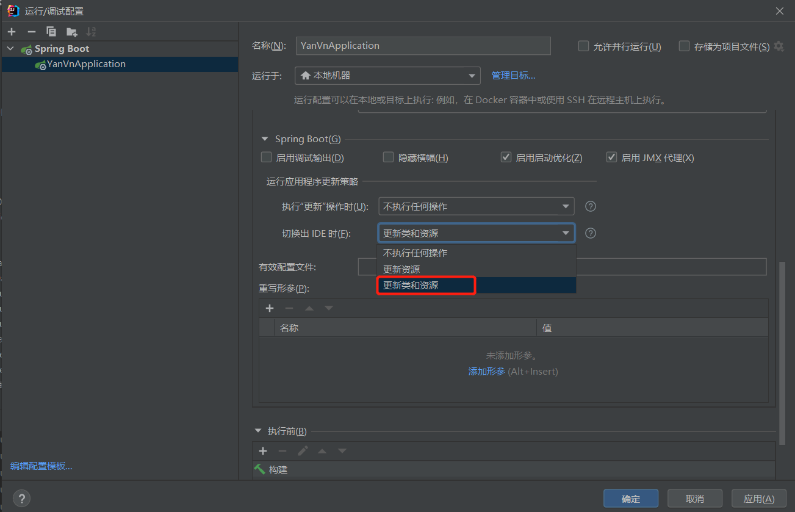Image resolution: width=795 pixels, height=512 pixels.
Task: Add a parameter with the plus icon
Action: [270, 308]
